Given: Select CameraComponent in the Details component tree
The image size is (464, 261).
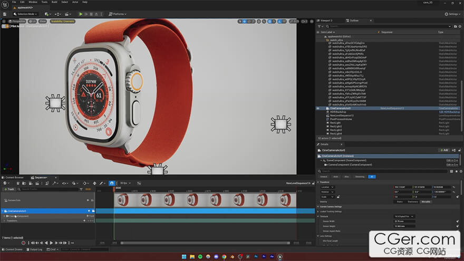Looking at the screenshot, I should click(350, 165).
